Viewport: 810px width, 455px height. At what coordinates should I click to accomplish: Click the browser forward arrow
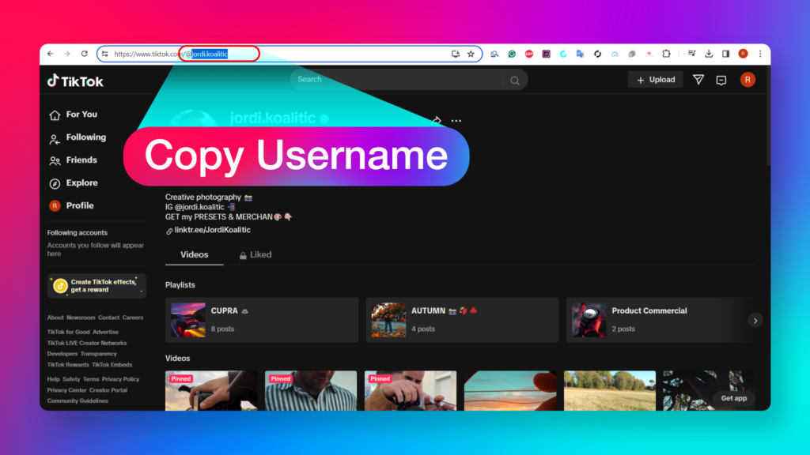[x=67, y=54]
